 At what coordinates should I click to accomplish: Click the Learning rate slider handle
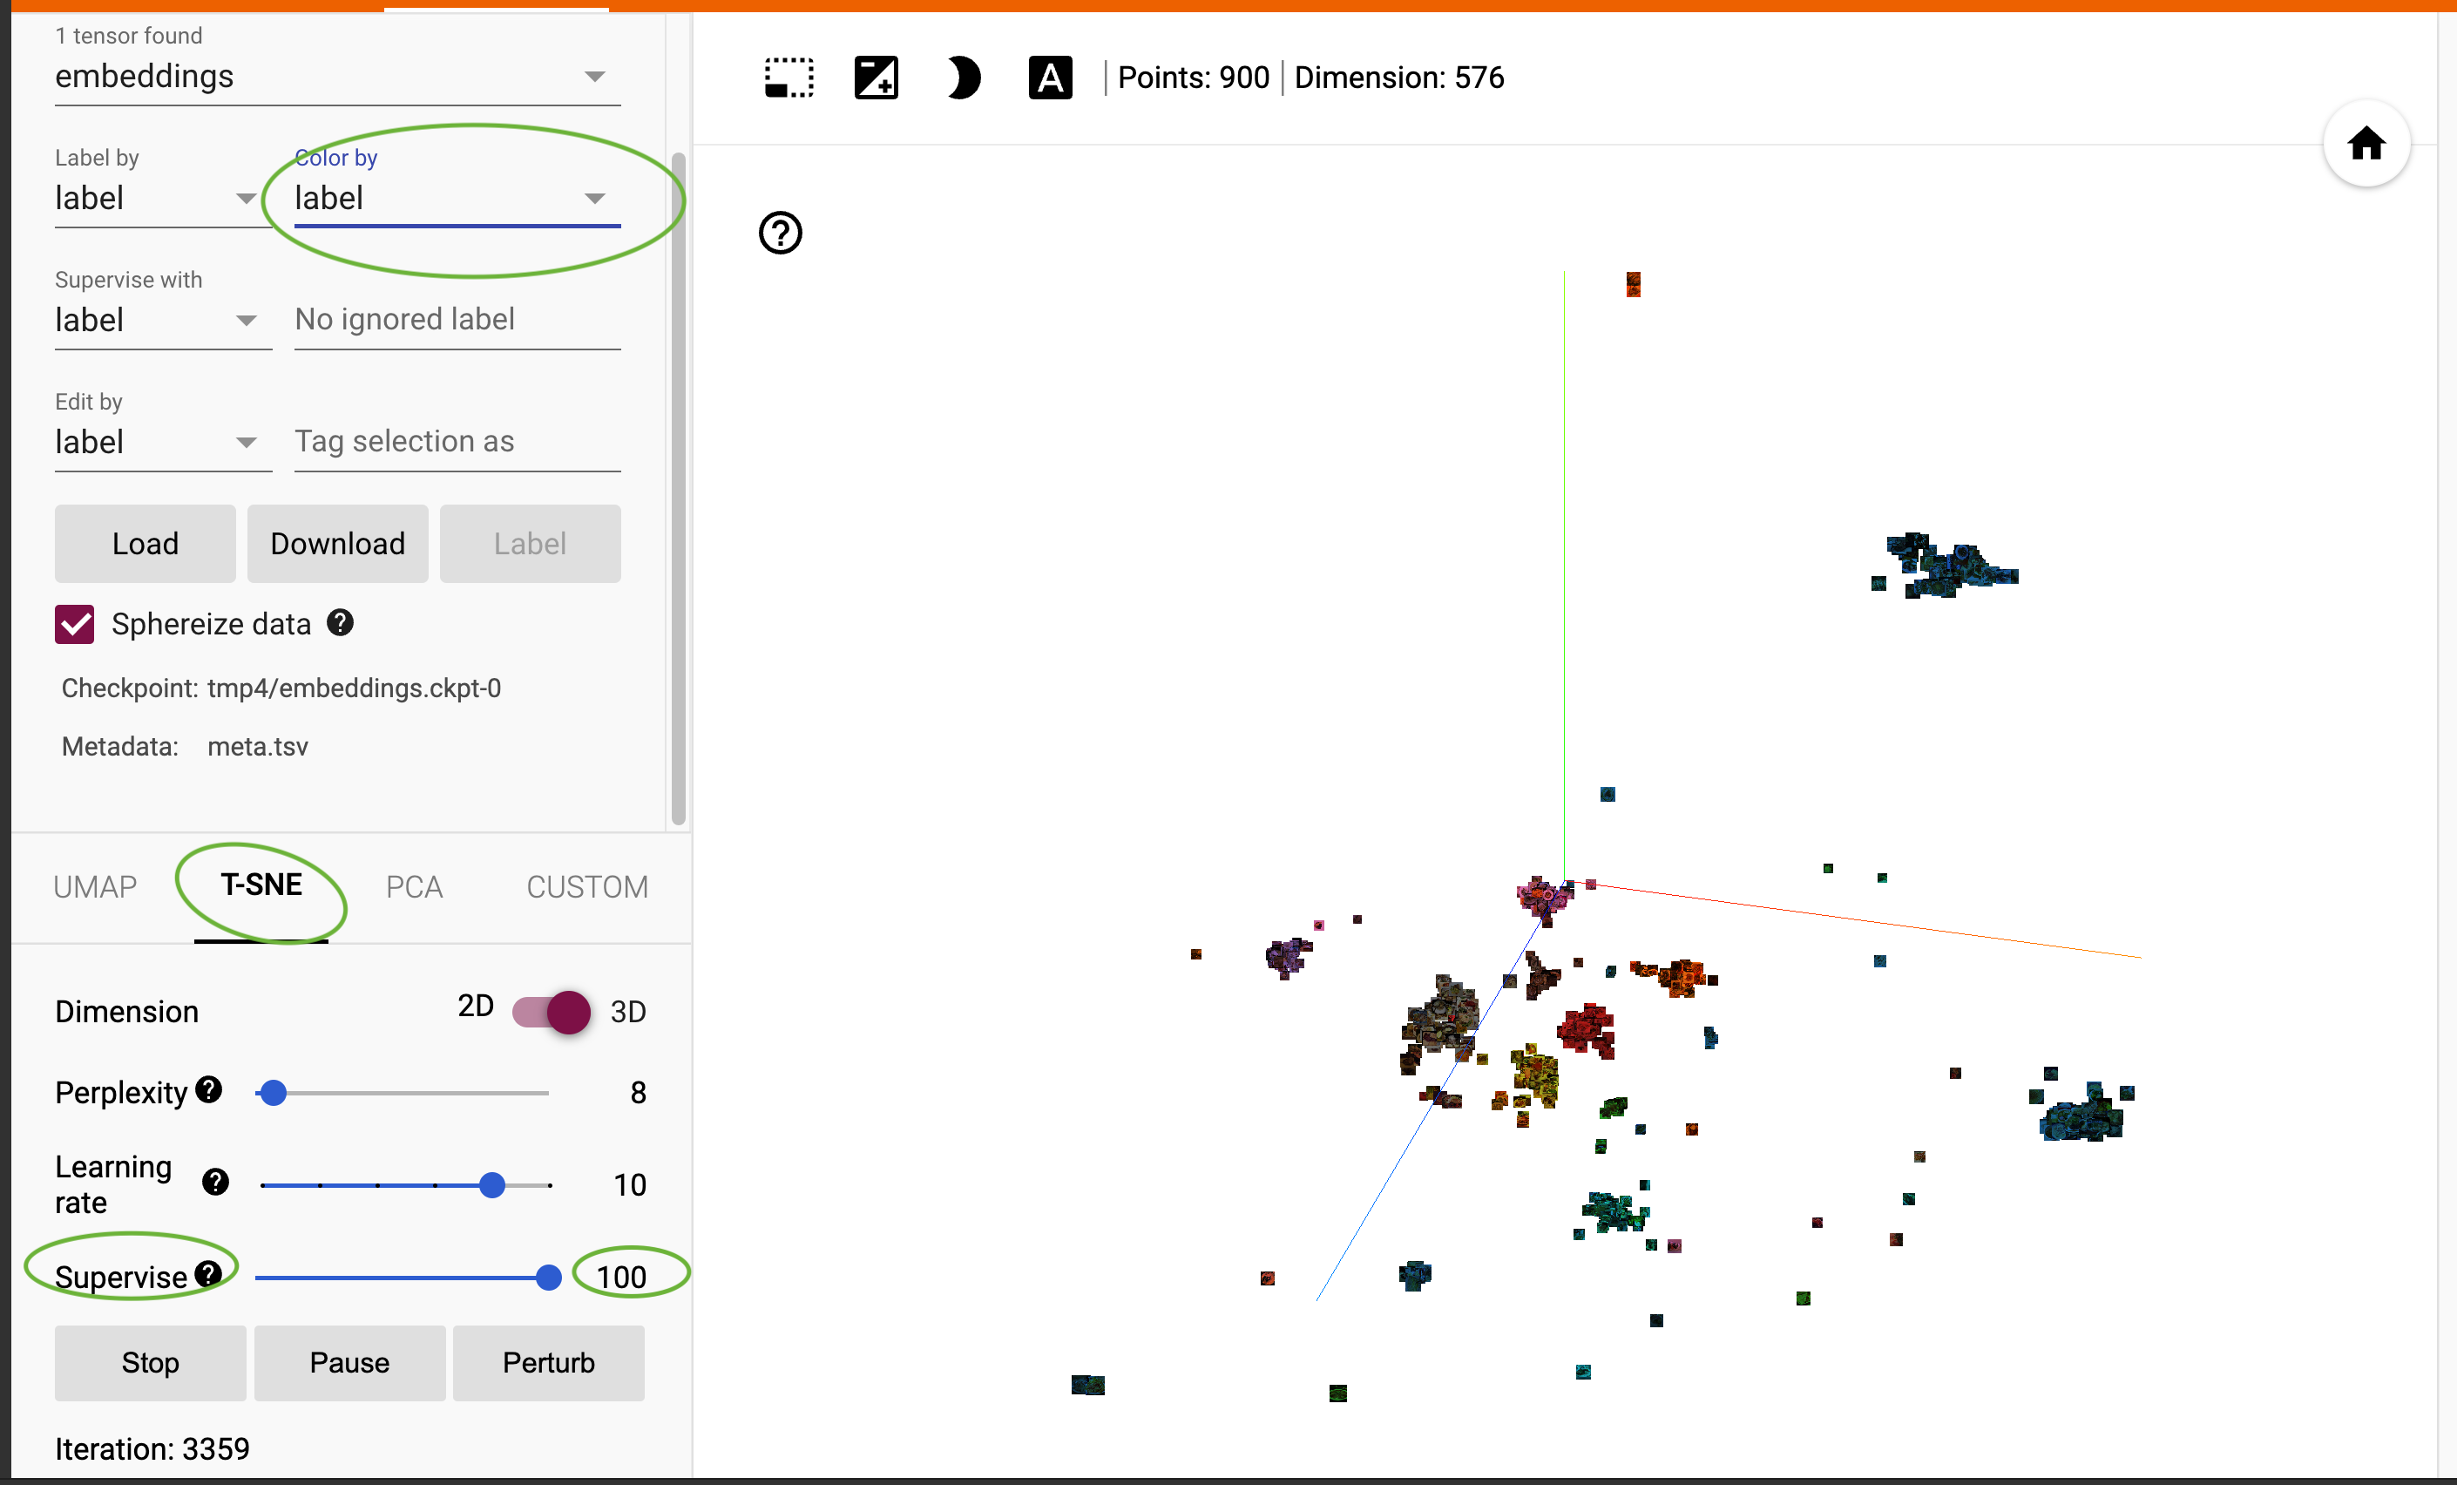click(x=491, y=1185)
